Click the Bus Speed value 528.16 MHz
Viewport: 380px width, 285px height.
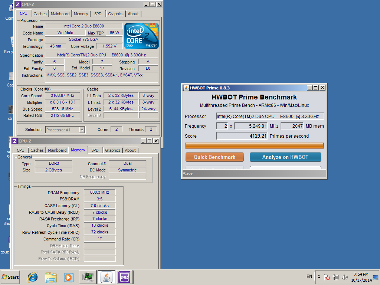click(x=62, y=109)
